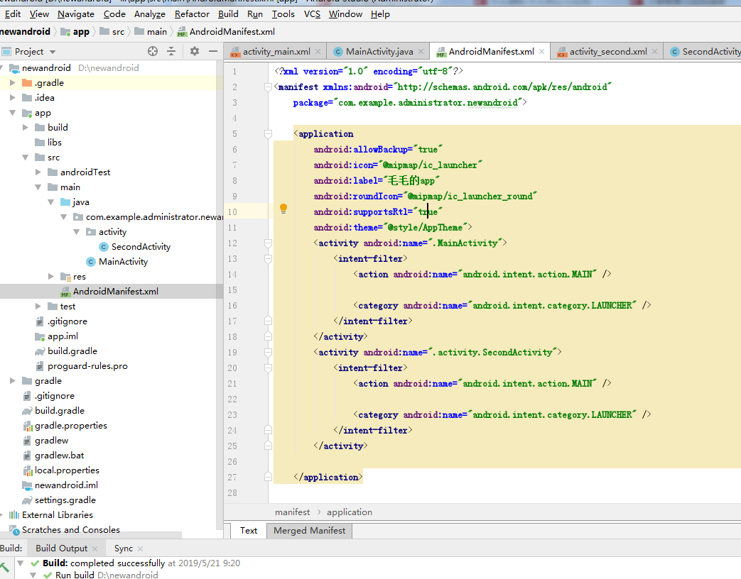Close the activity_main.xml editor tab
This screenshot has height=579, width=741.
[x=319, y=52]
